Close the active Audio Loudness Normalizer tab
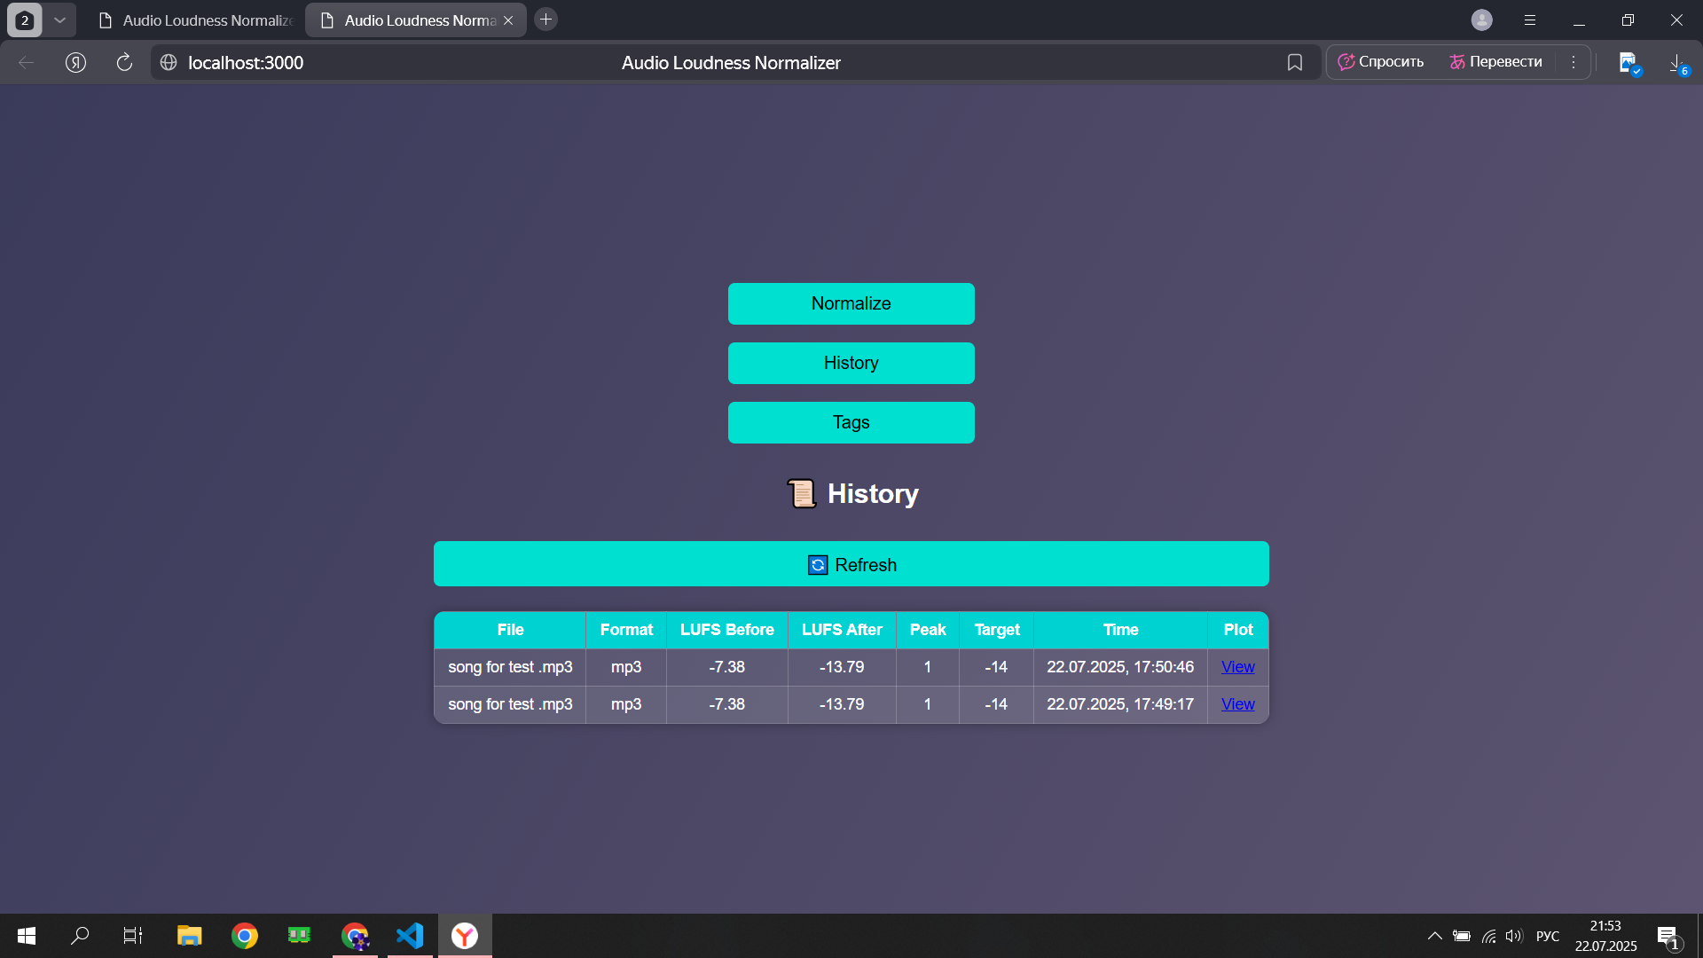Image resolution: width=1703 pixels, height=958 pixels. tap(508, 20)
